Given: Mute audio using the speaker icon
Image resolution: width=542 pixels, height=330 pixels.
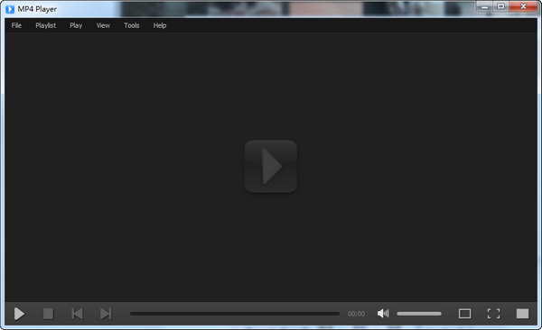Looking at the screenshot, I should [383, 314].
